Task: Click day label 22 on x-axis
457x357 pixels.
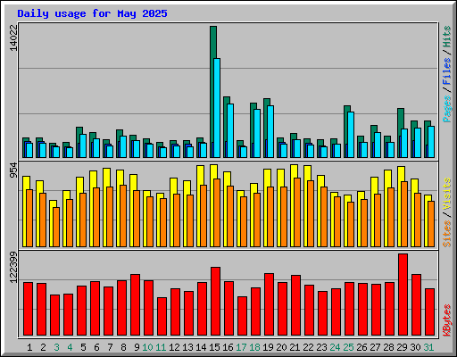Action: (x=308, y=347)
